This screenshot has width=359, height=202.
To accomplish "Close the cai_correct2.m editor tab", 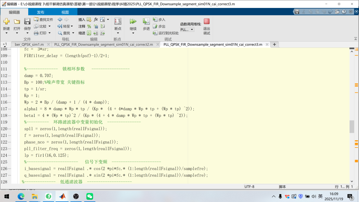I will click(x=157, y=45).
